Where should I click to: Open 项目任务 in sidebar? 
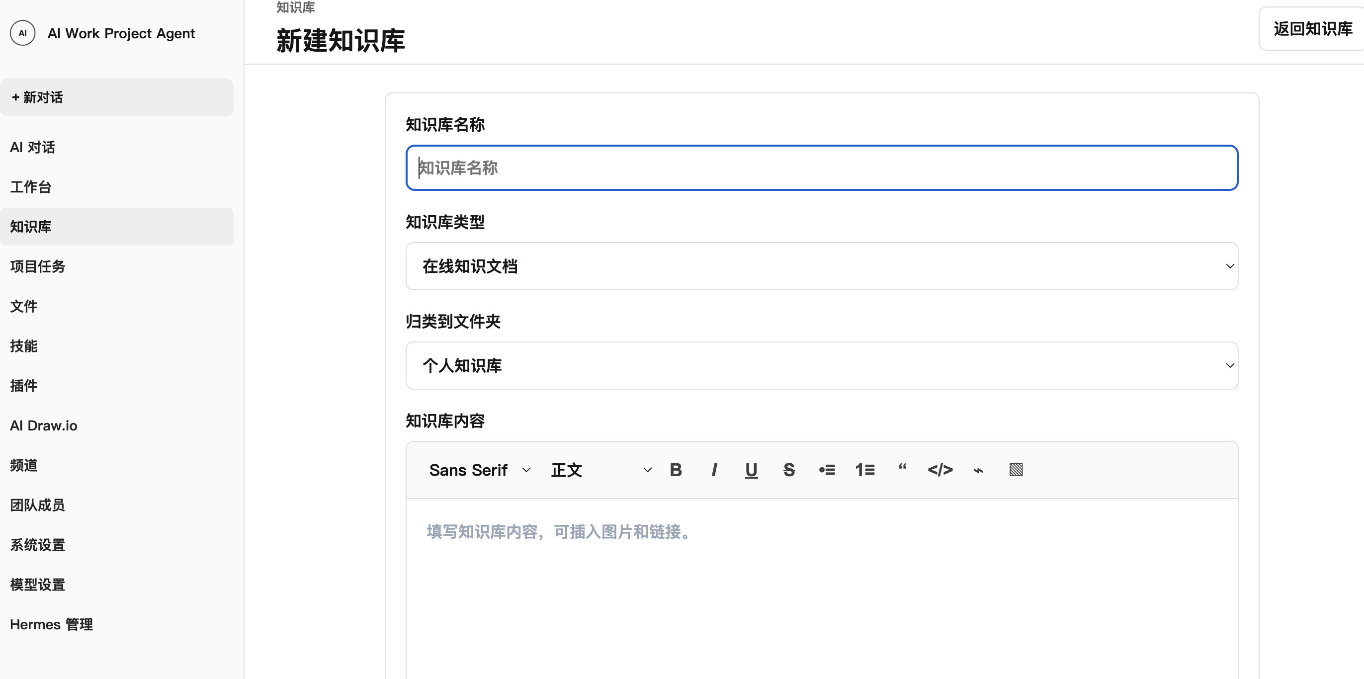[116, 266]
